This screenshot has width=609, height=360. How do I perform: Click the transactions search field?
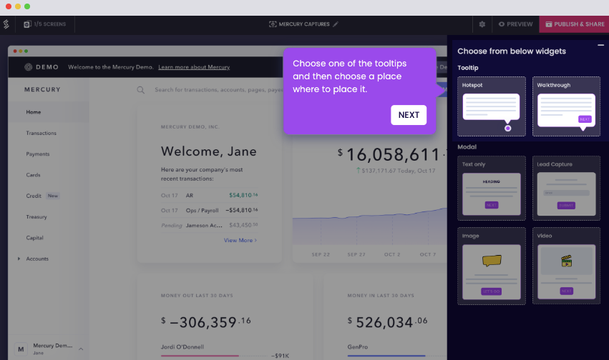(219, 90)
